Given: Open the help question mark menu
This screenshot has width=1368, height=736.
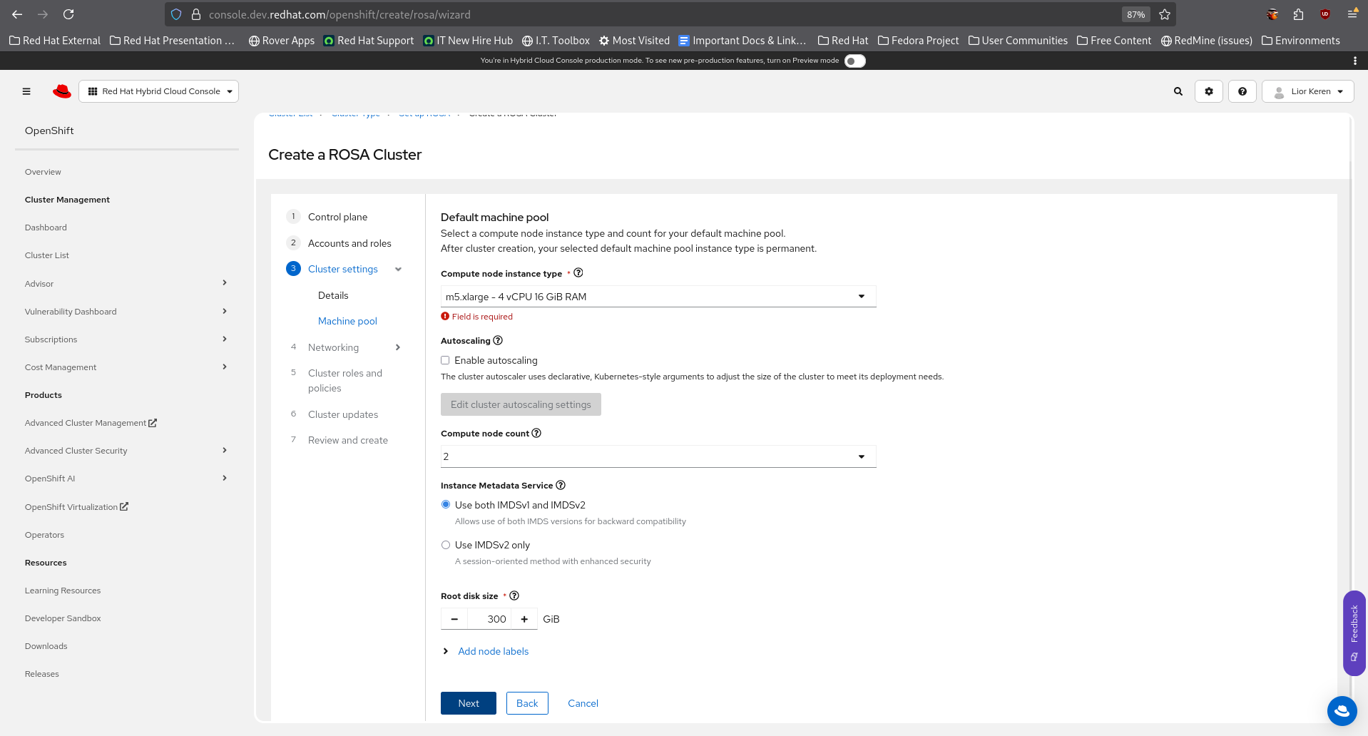Looking at the screenshot, I should click(x=1242, y=91).
